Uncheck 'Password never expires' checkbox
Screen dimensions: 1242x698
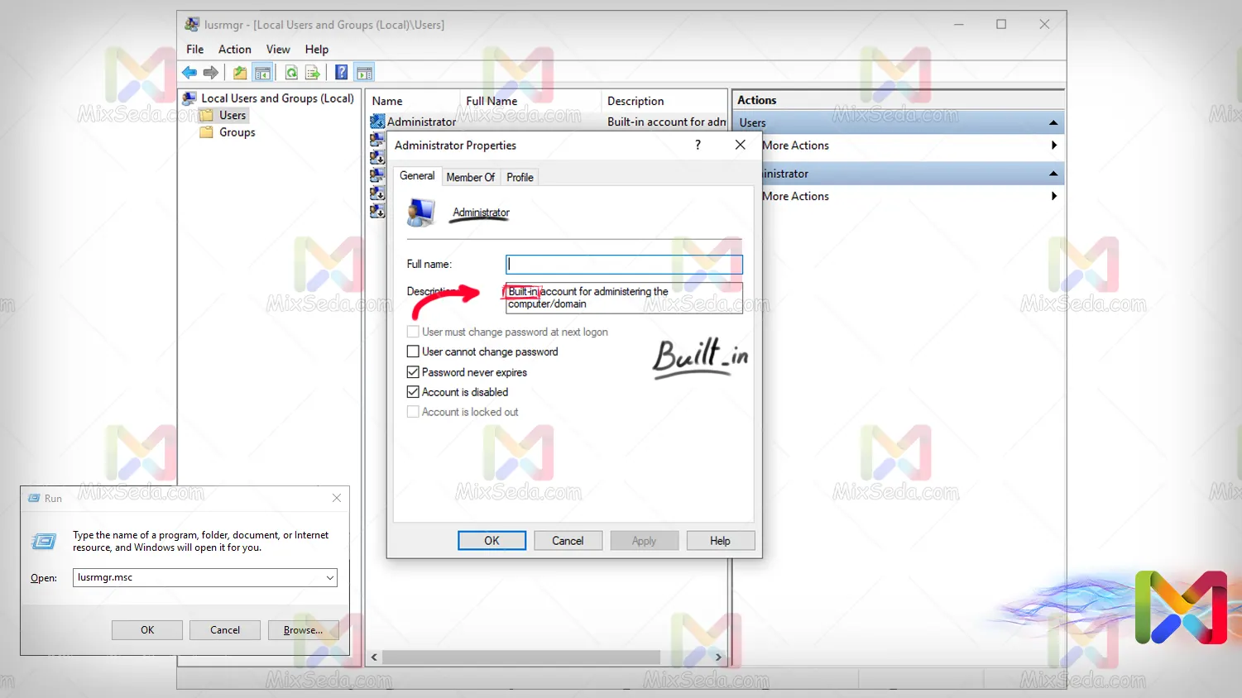[413, 372]
